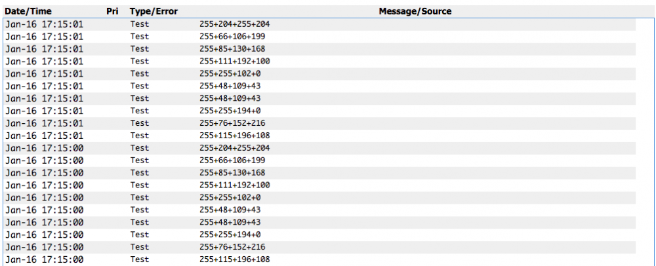The image size is (656, 266).
Task: Select the 17:15:00 row message 255+115+196+108
Action: pos(234,259)
